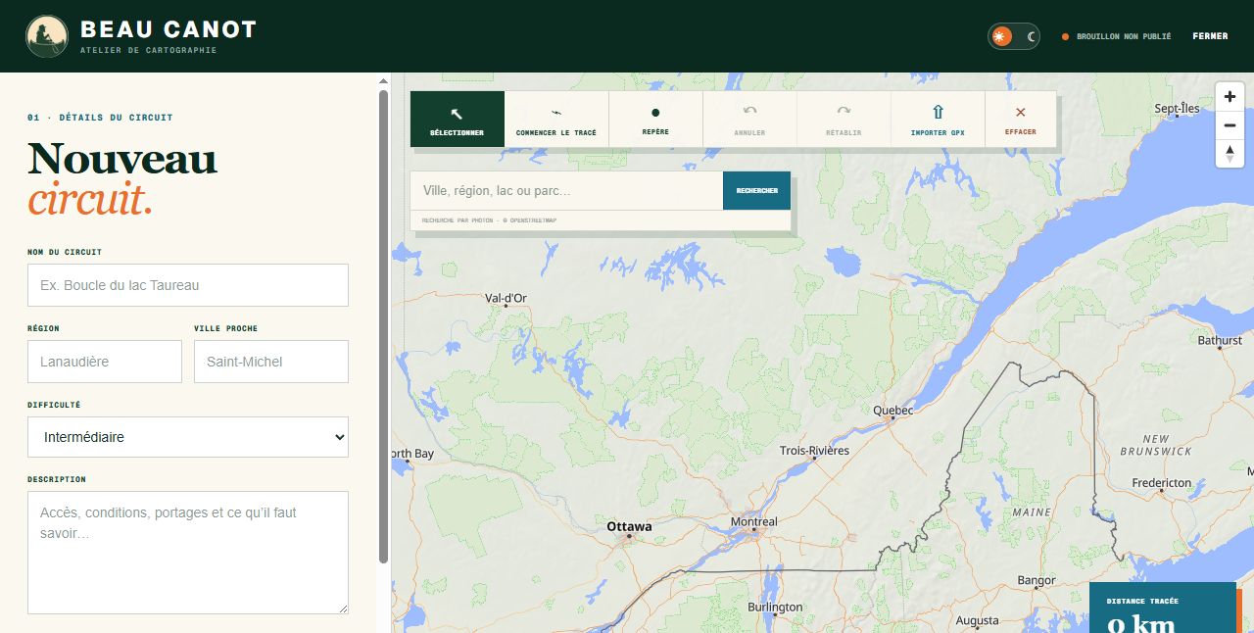This screenshot has width=1254, height=633.
Task: Start drawing with Commencer le tracé
Action: (556, 120)
